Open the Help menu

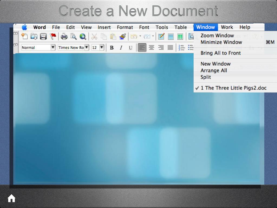click(x=245, y=27)
